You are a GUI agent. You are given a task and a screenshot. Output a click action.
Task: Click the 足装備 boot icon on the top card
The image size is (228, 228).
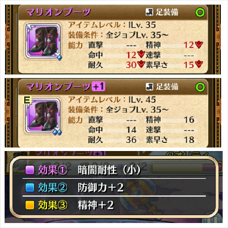(149, 12)
